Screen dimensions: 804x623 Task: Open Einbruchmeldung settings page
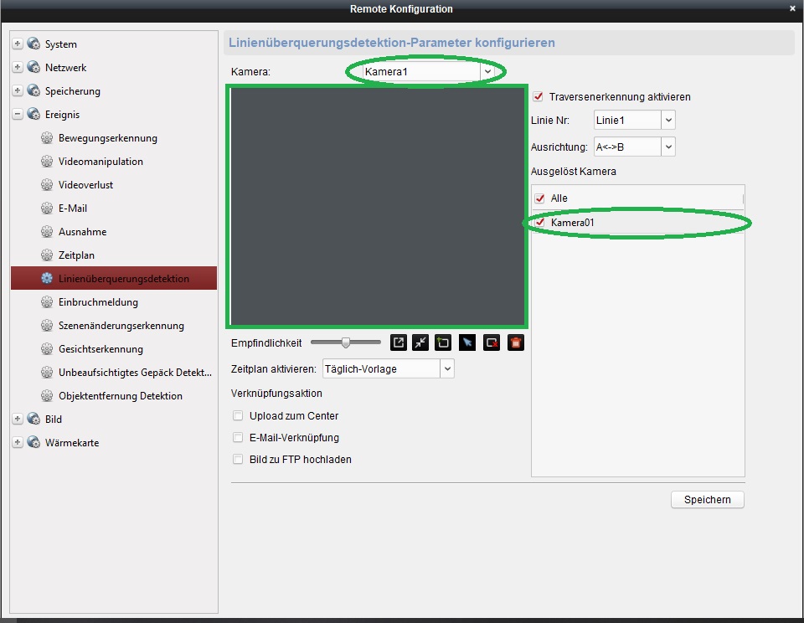coord(98,302)
